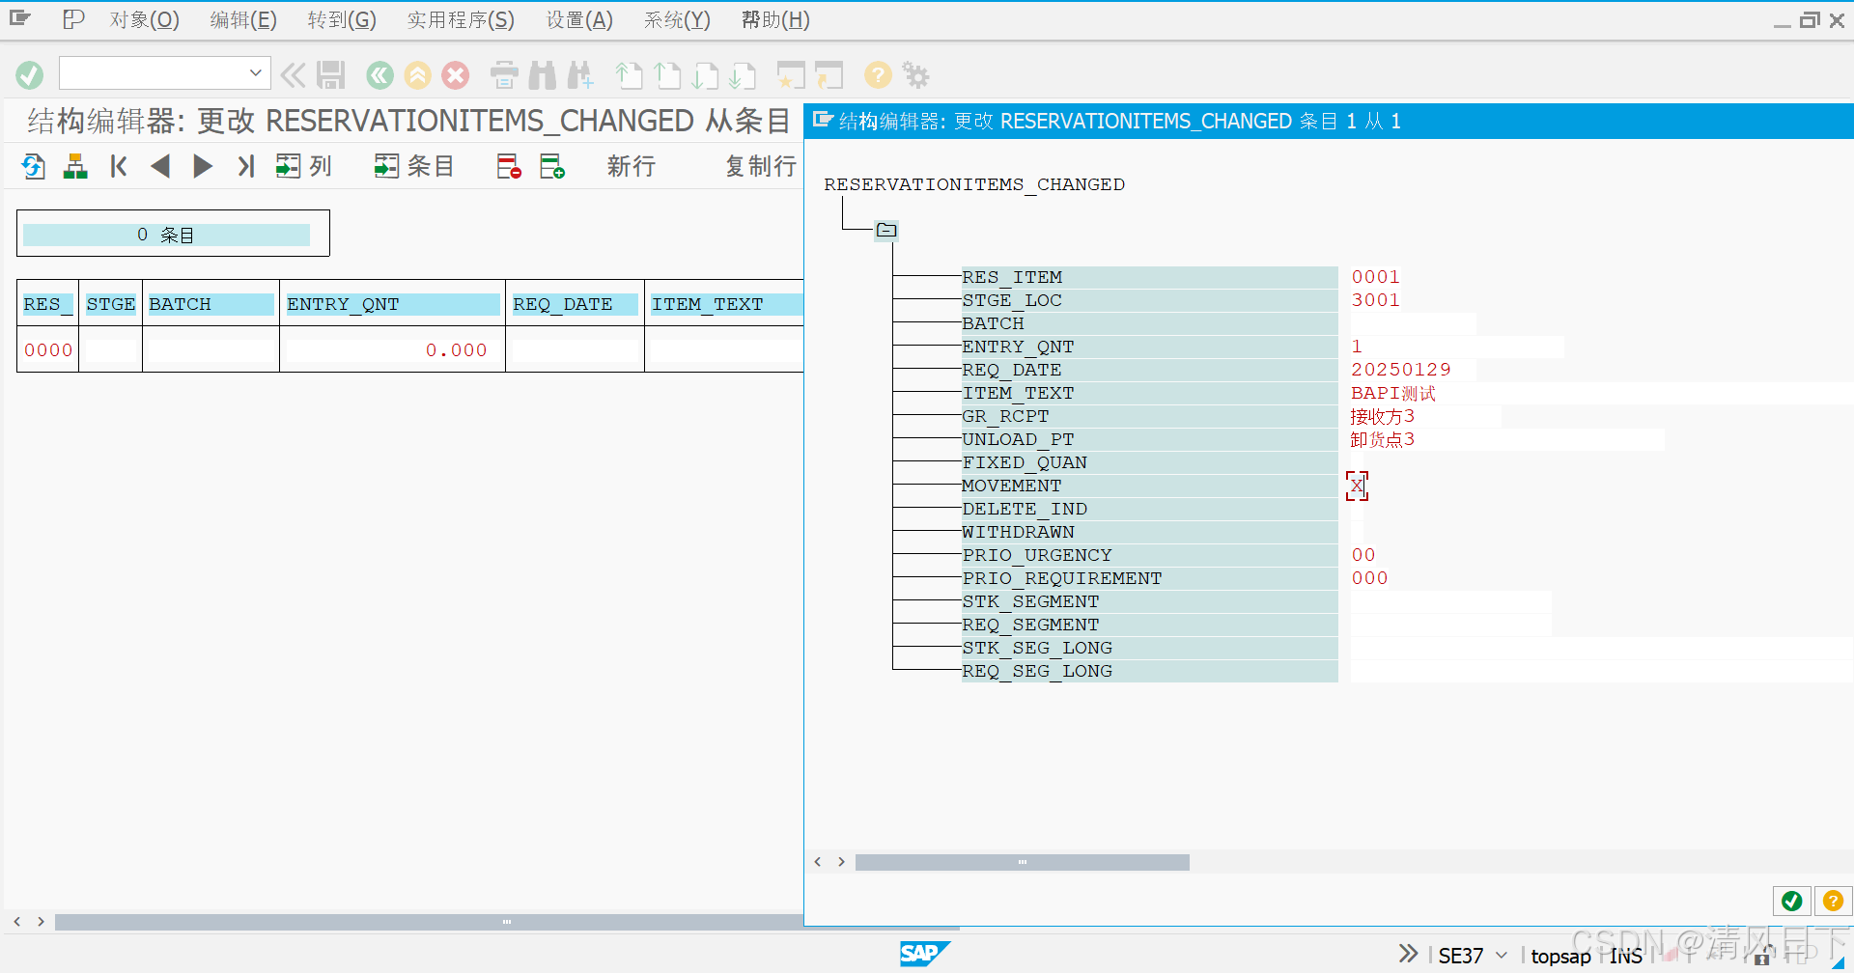This screenshot has width=1854, height=973.
Task: Open the command field dropdown
Action: point(255,72)
